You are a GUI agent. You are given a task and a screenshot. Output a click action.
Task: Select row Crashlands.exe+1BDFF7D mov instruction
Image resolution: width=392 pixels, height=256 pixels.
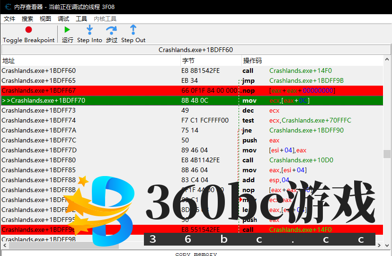(192, 150)
